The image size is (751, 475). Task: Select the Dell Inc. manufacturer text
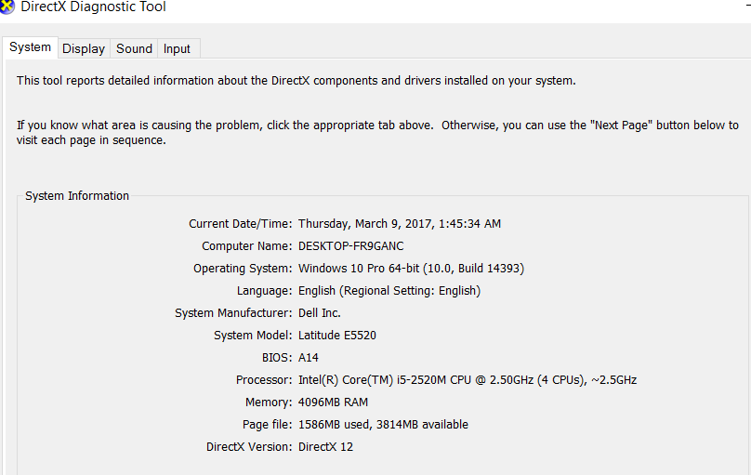(320, 313)
